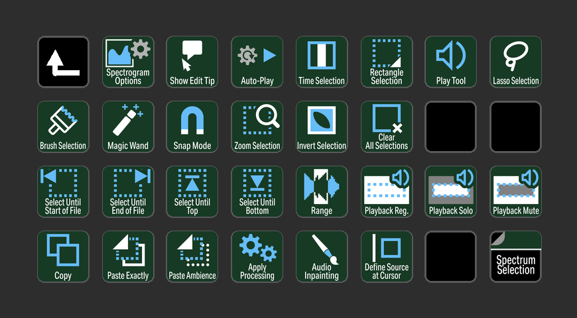Select the Magic Wand tool

[128, 127]
